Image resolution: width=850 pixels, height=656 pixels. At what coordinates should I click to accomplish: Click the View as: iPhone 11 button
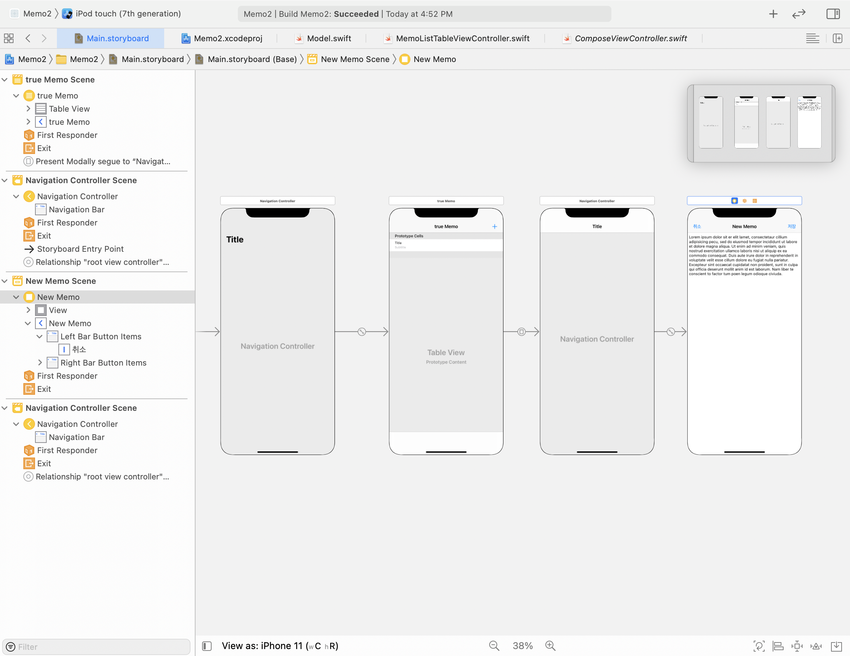pos(279,645)
